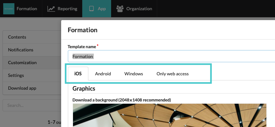This screenshot has width=275, height=127.
Task: Open the Organization section
Action: (x=134, y=9)
